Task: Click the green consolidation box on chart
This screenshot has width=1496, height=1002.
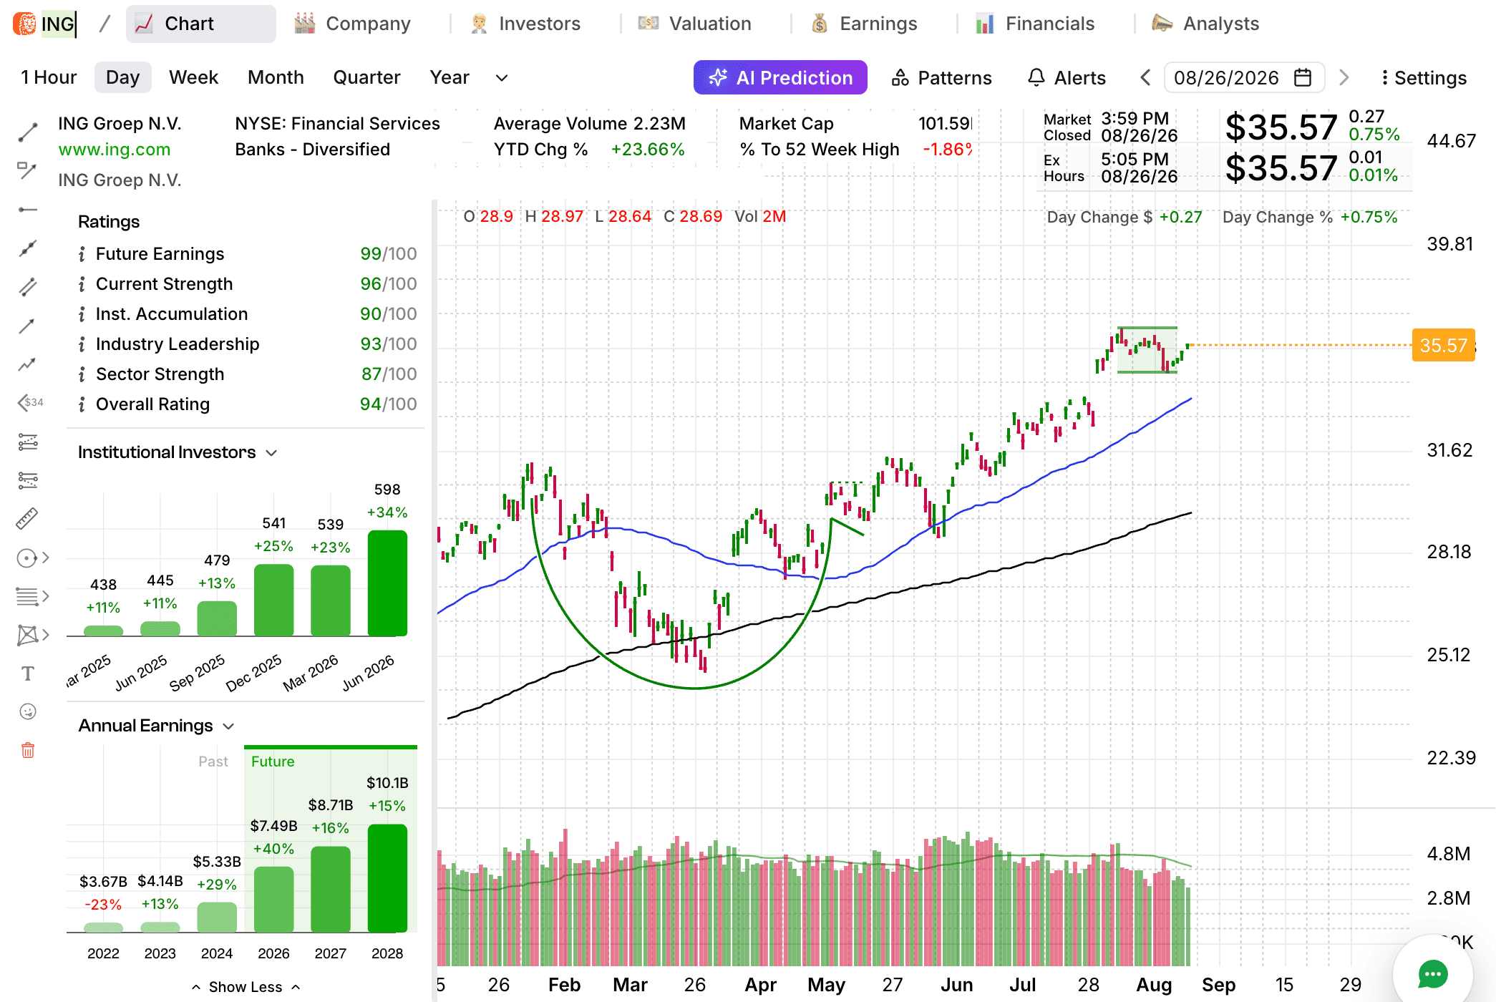Action: click(x=1147, y=350)
